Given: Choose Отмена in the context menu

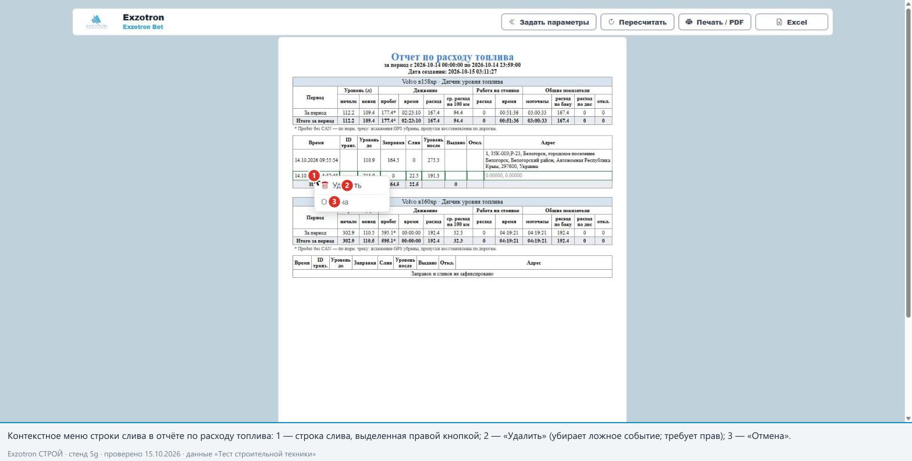Looking at the screenshot, I should tap(352, 202).
